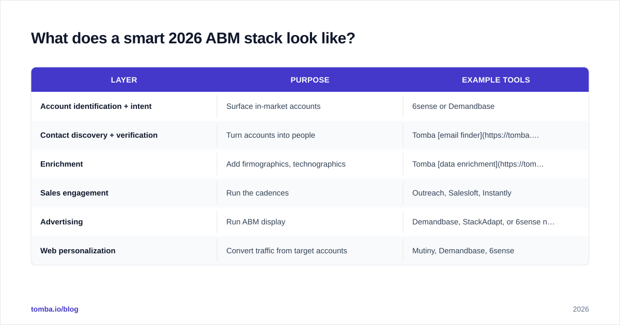Select the "Surface in-market accounts" cell
This screenshot has height=325, width=620.
(x=310, y=106)
